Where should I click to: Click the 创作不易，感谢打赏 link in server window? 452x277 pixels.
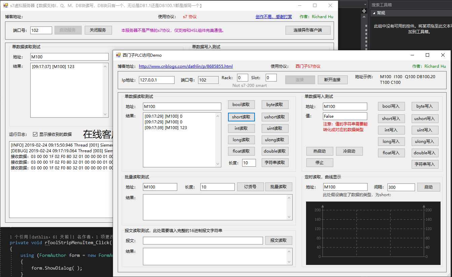[x=274, y=17]
